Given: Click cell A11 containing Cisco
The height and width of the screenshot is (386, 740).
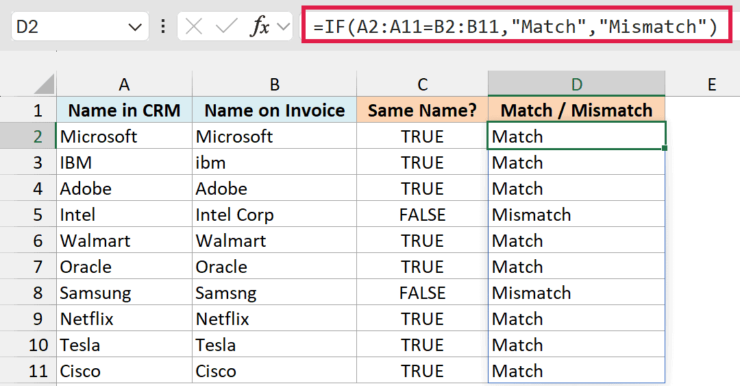Looking at the screenshot, I should click(124, 370).
